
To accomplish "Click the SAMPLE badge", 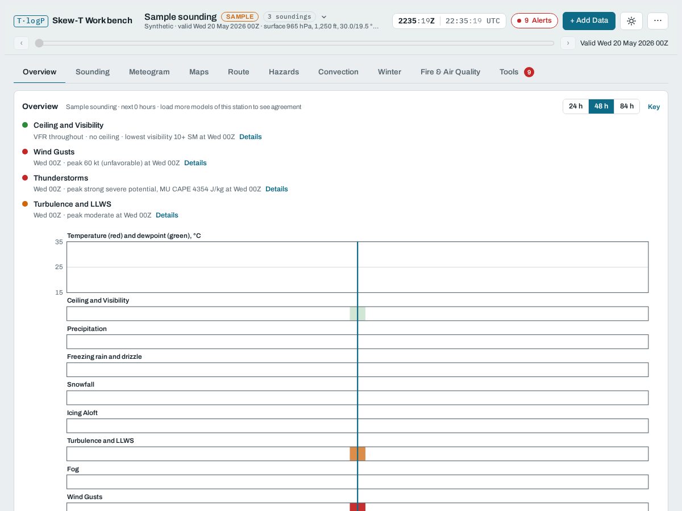I will point(240,17).
